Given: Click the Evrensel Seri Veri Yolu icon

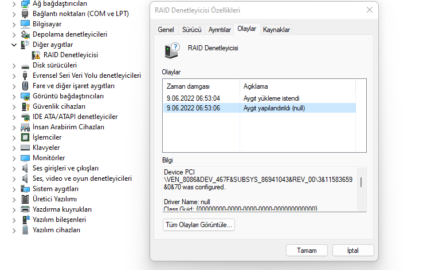Looking at the screenshot, I should (25, 76).
